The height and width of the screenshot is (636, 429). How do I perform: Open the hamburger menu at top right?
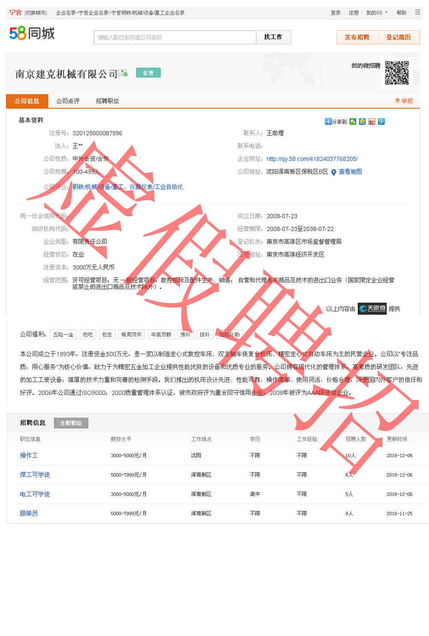(x=417, y=12)
